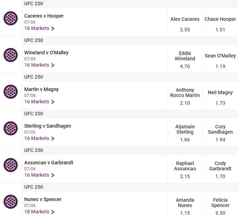Viewport: 238px width, 219px height.
Task: Click the octagon icon beside Martin v Magny
Action: click(x=11, y=92)
